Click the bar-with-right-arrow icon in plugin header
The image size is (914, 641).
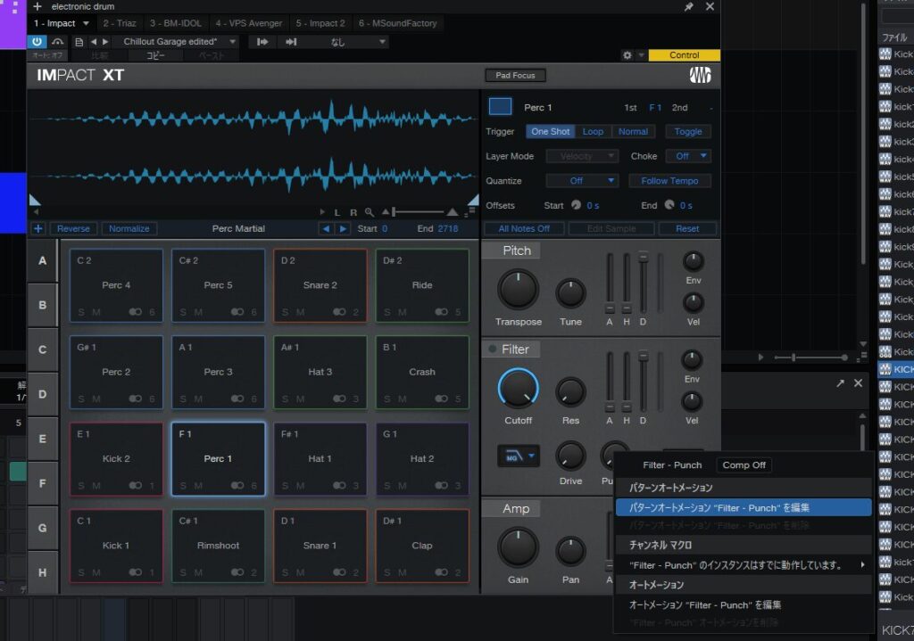[262, 41]
